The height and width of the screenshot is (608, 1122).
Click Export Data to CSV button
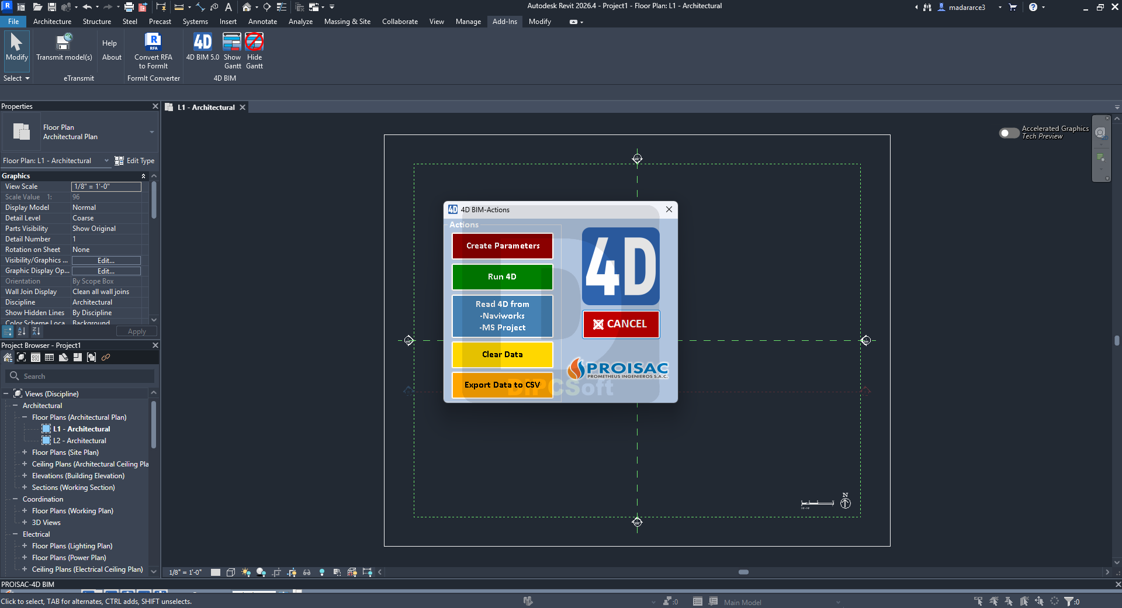pos(503,385)
